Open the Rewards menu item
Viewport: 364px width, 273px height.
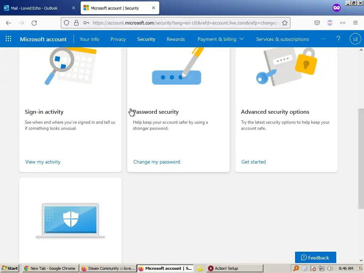[x=176, y=39]
